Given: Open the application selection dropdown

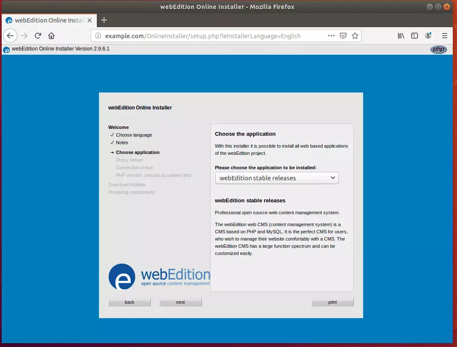Looking at the screenshot, I should [x=277, y=178].
